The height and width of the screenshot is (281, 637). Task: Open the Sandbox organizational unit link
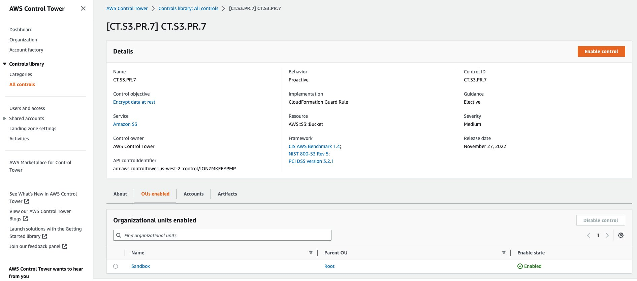[140, 266]
